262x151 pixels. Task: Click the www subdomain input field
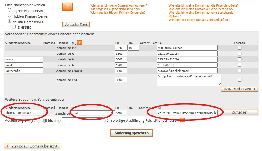(24, 59)
